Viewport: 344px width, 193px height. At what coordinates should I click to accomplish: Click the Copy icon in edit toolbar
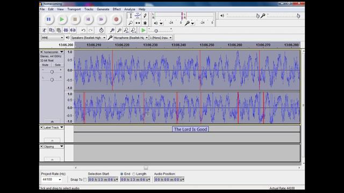point(52,30)
